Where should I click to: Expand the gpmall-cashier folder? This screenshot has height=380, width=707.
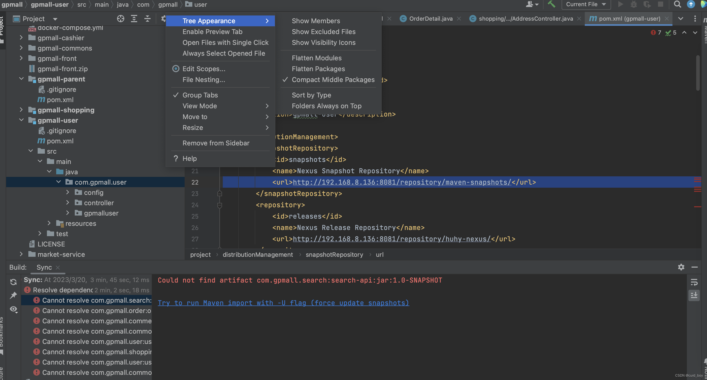pos(21,38)
